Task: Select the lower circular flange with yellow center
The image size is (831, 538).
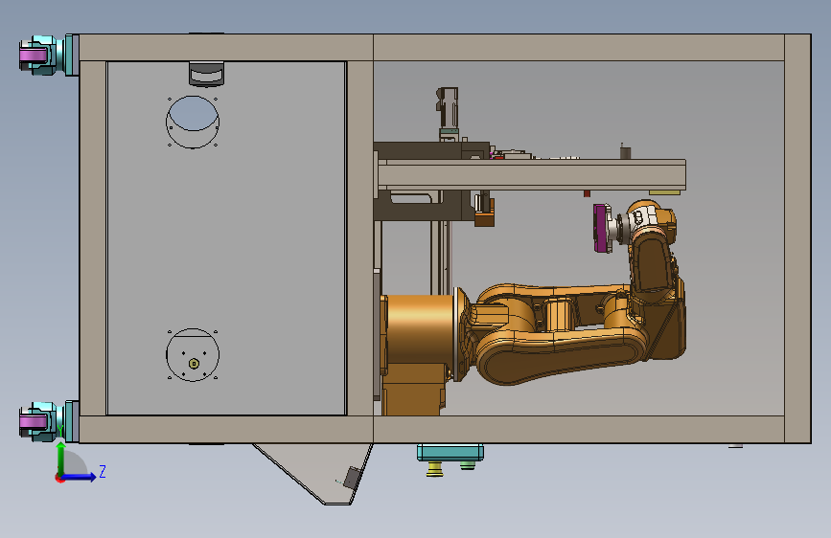Action: coord(193,355)
